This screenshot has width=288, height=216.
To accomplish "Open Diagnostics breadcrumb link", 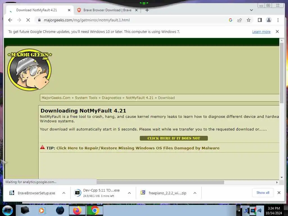I will (111, 98).
